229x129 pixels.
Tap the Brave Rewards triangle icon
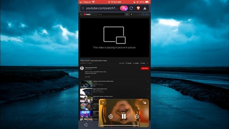[145, 8]
